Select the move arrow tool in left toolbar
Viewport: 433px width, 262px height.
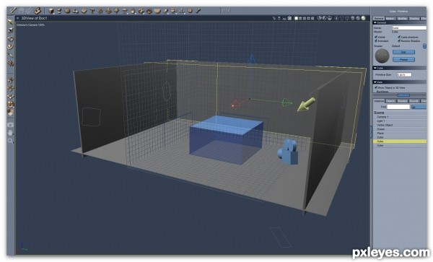pos(10,22)
